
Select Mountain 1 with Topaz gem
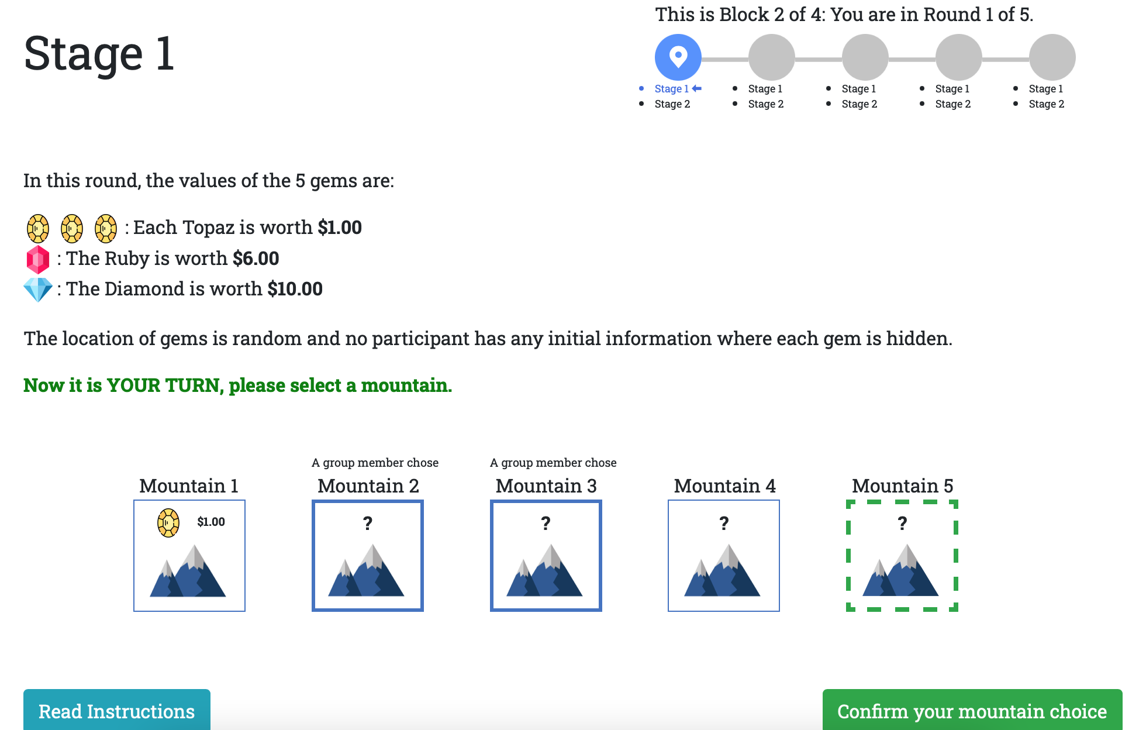click(x=189, y=556)
